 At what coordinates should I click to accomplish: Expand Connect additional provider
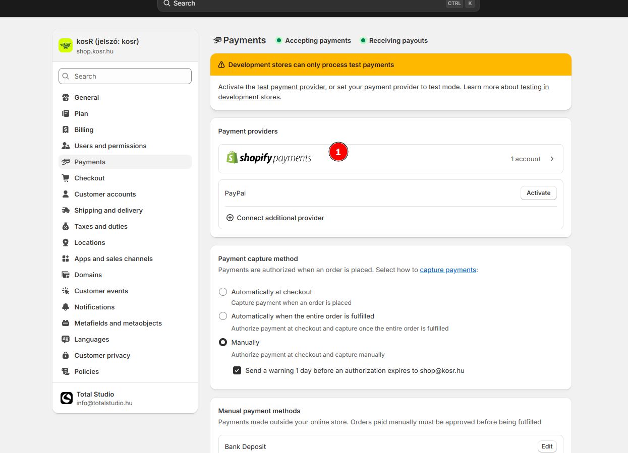(x=275, y=218)
